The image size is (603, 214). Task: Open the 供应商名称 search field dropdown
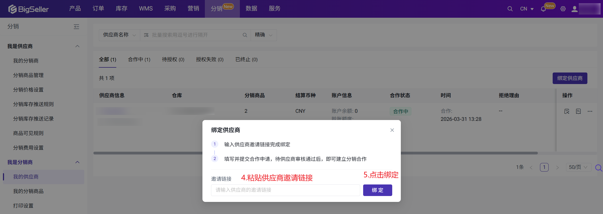(x=119, y=35)
